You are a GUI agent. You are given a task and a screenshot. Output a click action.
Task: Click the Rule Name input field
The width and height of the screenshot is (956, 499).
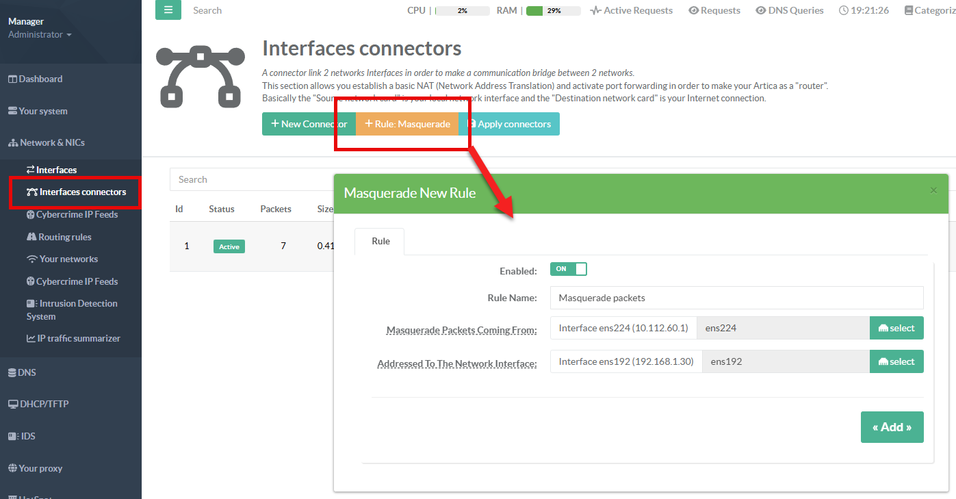(x=736, y=298)
